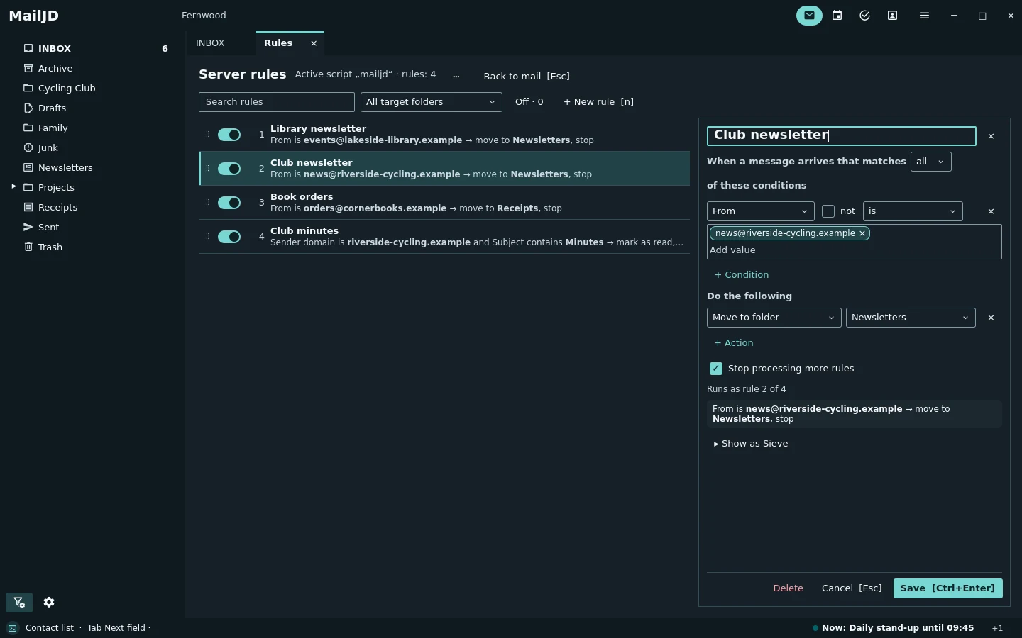
Task: Click the drag handle of Library newsletter rule
Action: tap(207, 135)
